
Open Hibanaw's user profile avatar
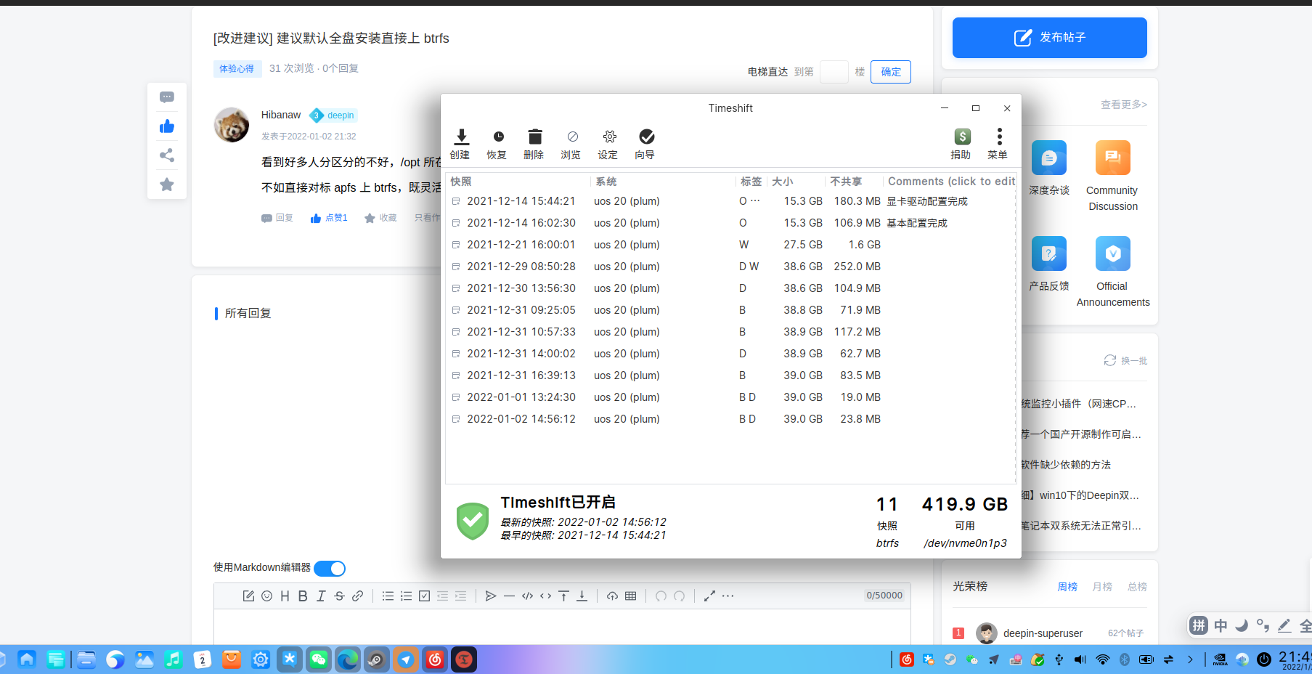tap(232, 125)
